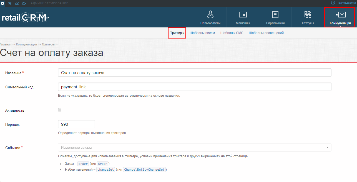Toggle the Активность checkbox
357x182 pixels.
point(60,110)
